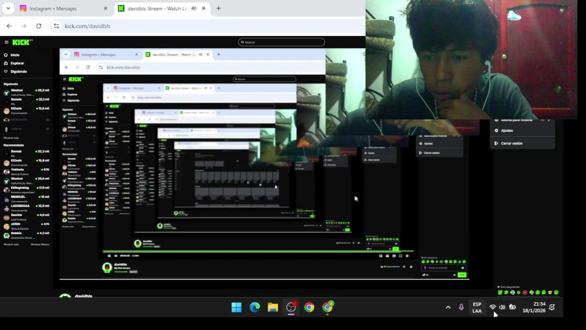Go forward one page in Chrome

[24, 26]
